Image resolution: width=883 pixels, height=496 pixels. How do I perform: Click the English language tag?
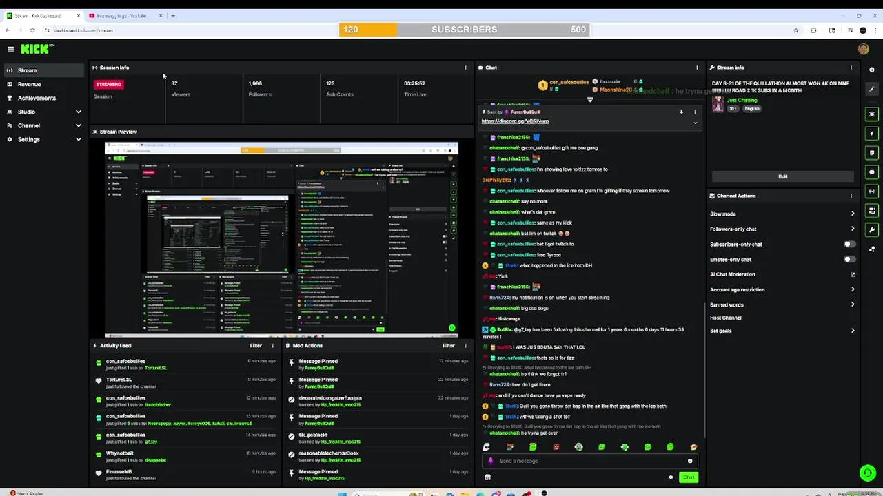point(751,109)
